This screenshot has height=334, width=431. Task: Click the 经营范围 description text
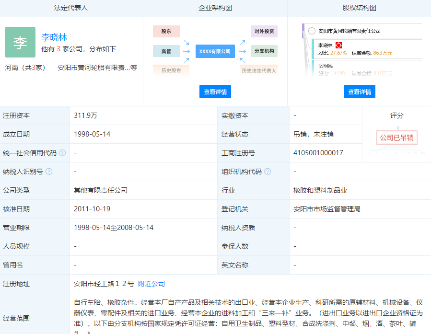pyautogui.click(x=248, y=316)
